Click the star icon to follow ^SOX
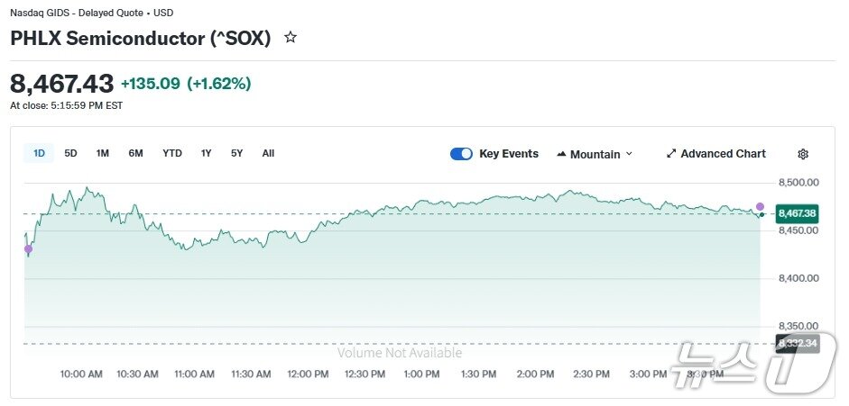This screenshot has width=849, height=406. (x=291, y=38)
